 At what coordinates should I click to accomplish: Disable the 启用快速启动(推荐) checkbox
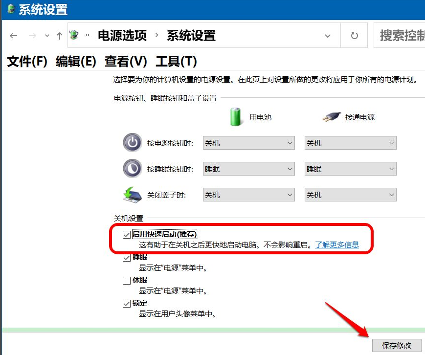click(127, 234)
